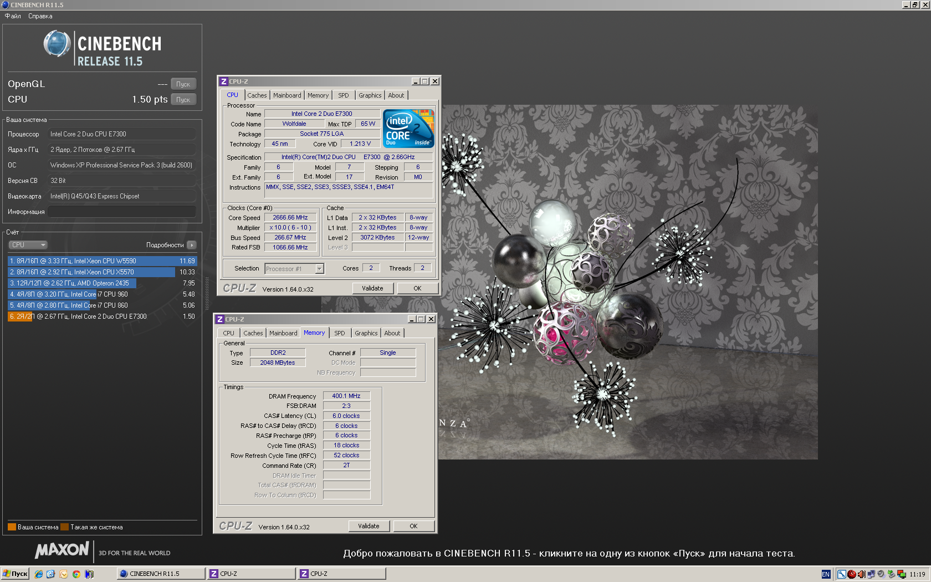Open Graphics tab in lower CPU-Z window
Viewport: 931px width, 582px height.
pos(366,333)
